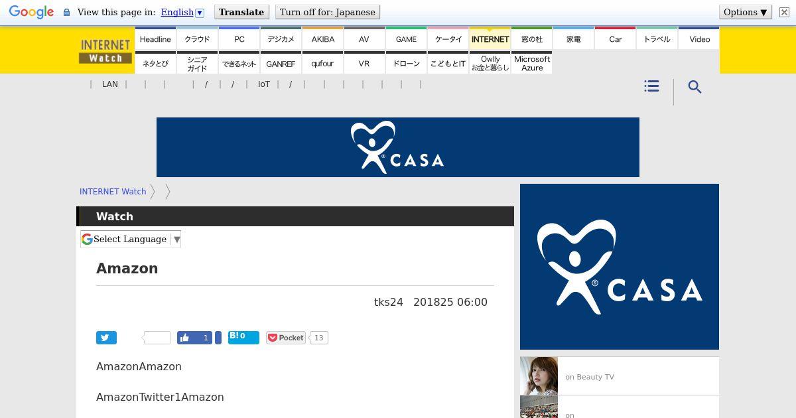Open the PC tab

click(x=239, y=38)
